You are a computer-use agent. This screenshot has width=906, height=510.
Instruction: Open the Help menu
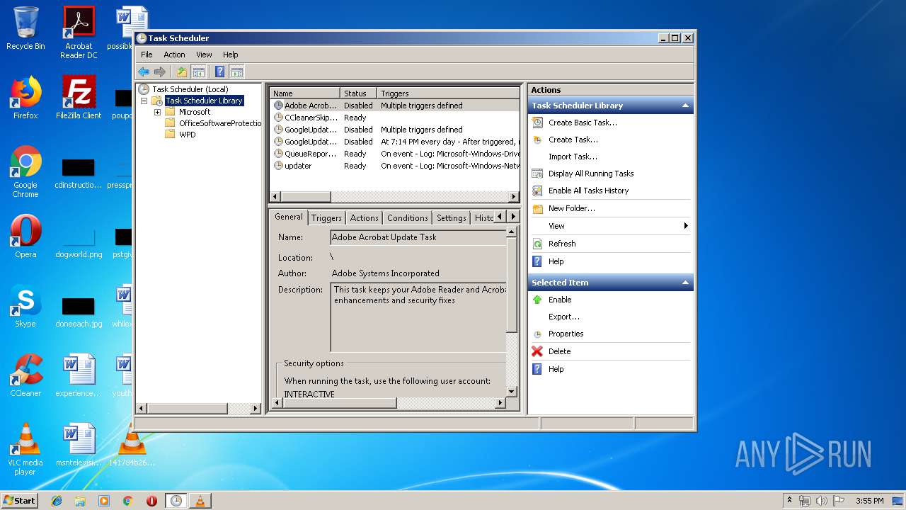231,55
